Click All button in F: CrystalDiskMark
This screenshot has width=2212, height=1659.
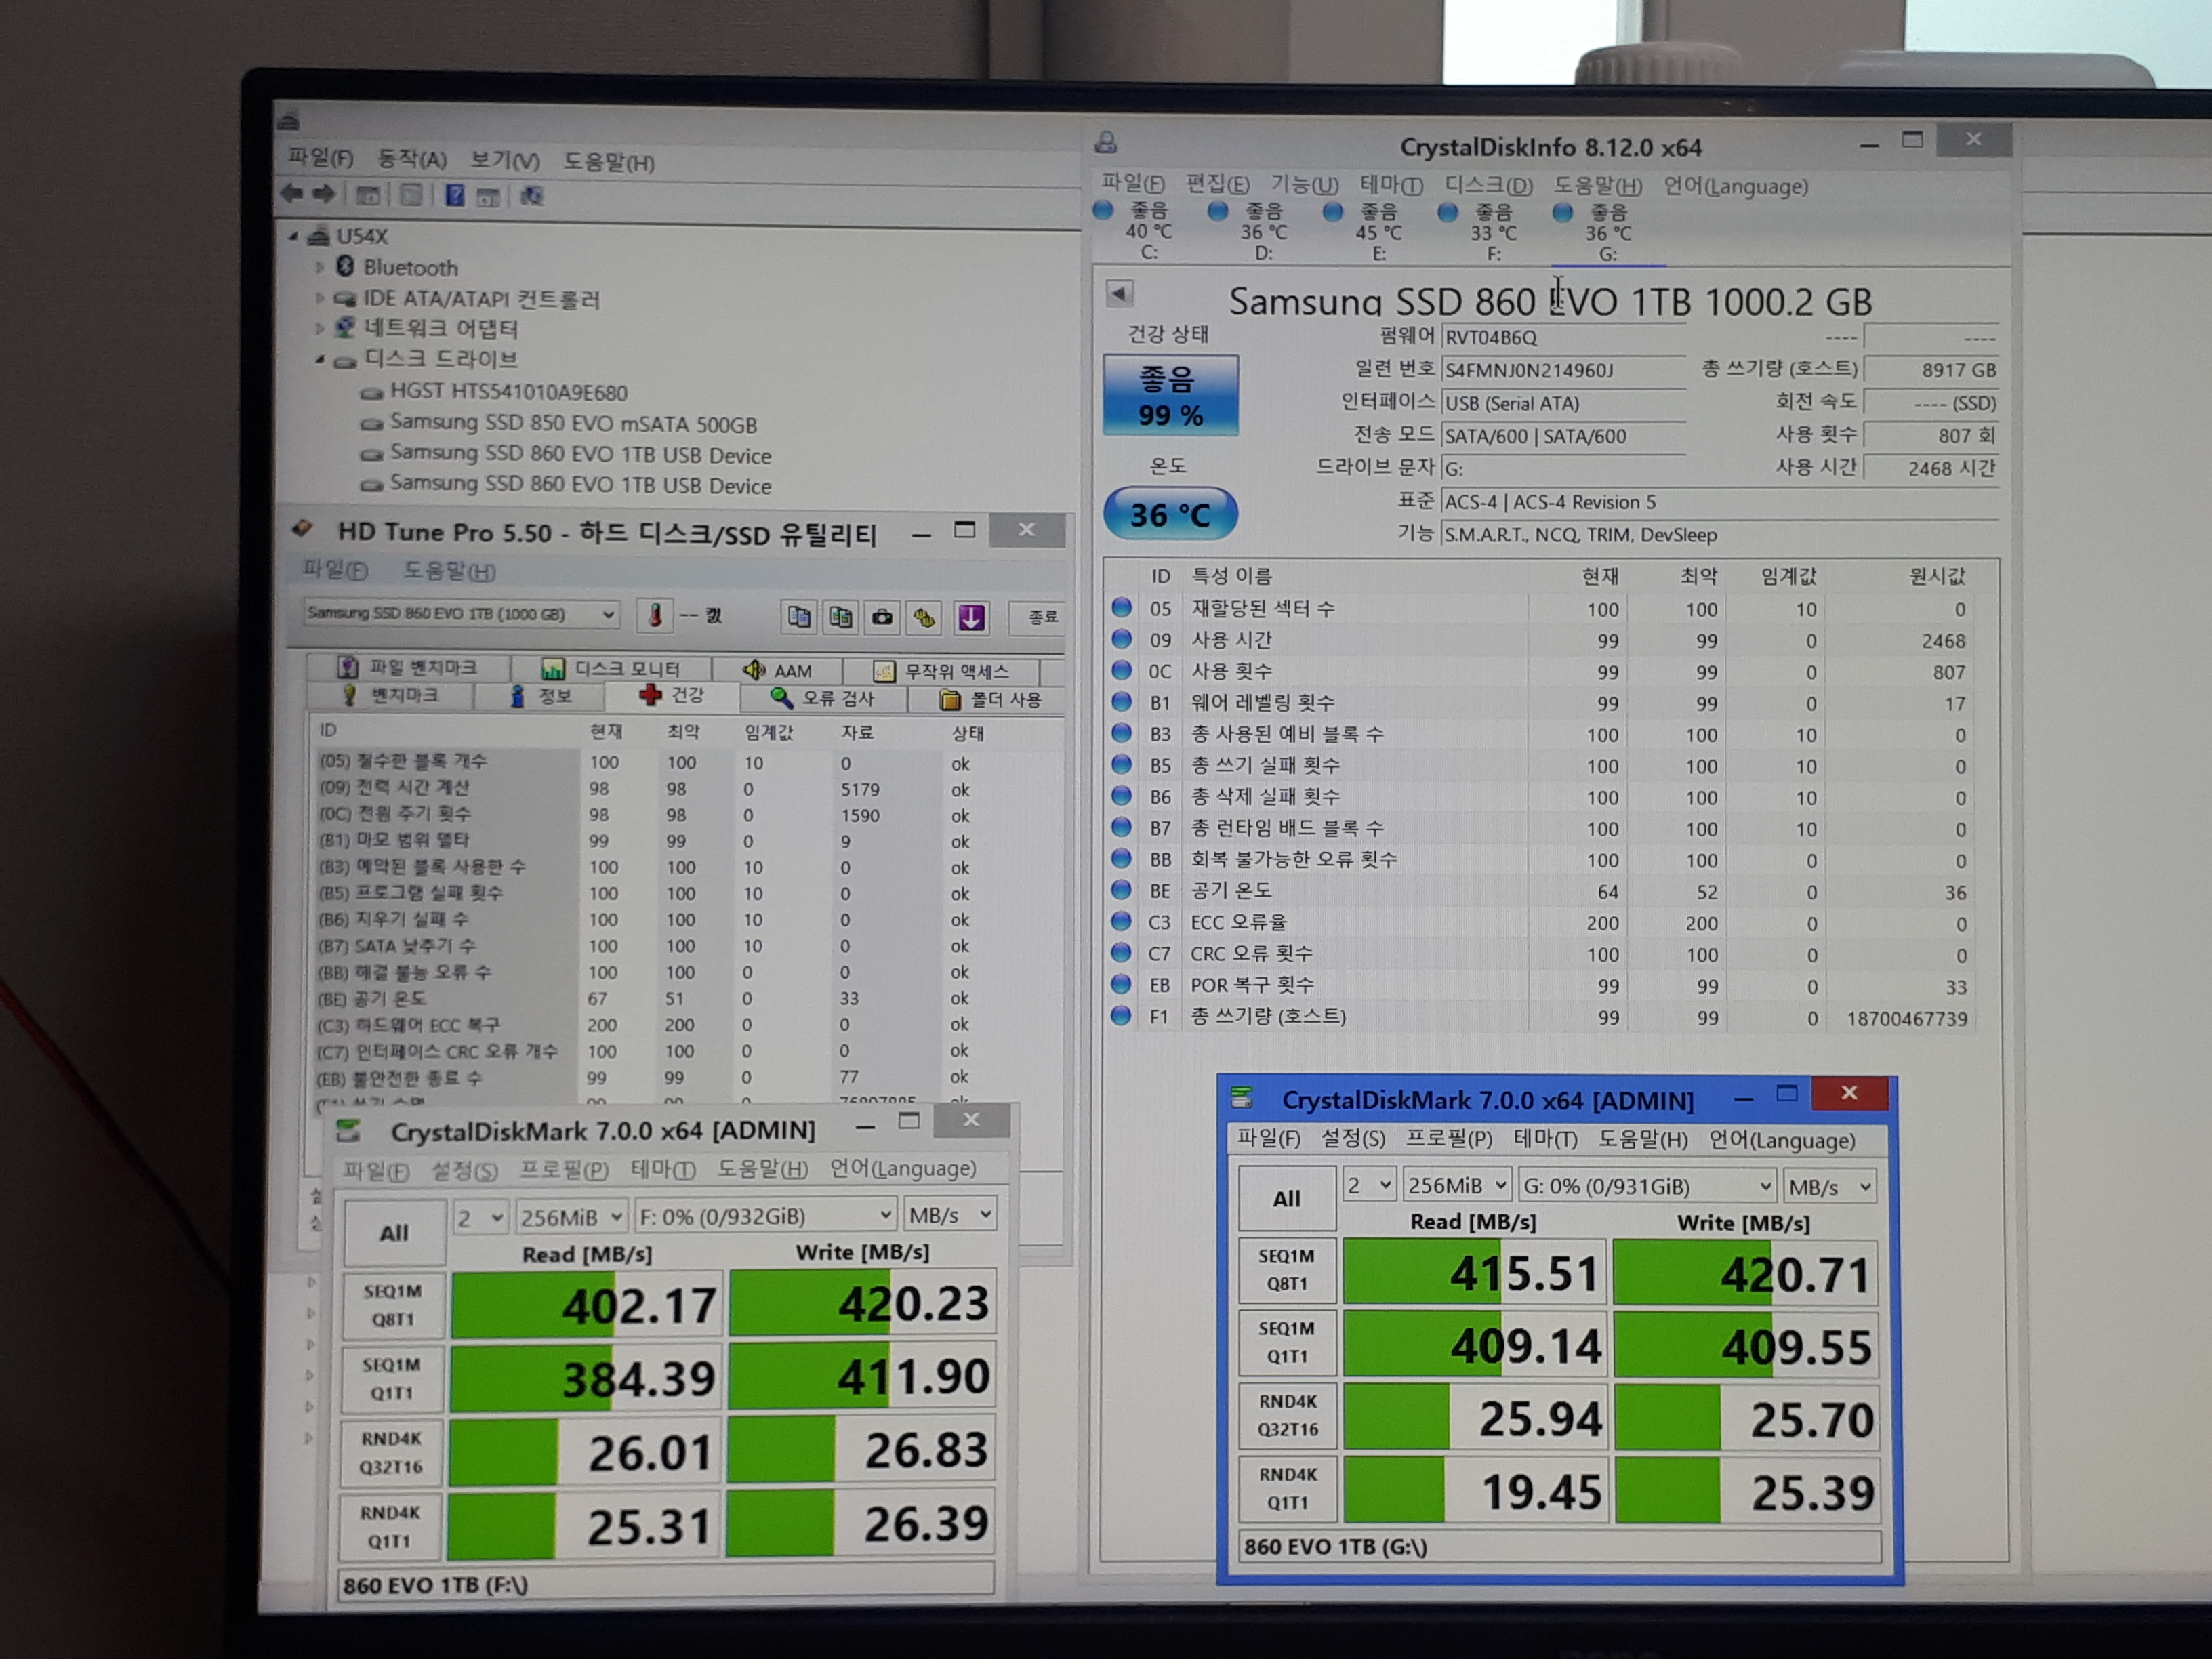394,1232
